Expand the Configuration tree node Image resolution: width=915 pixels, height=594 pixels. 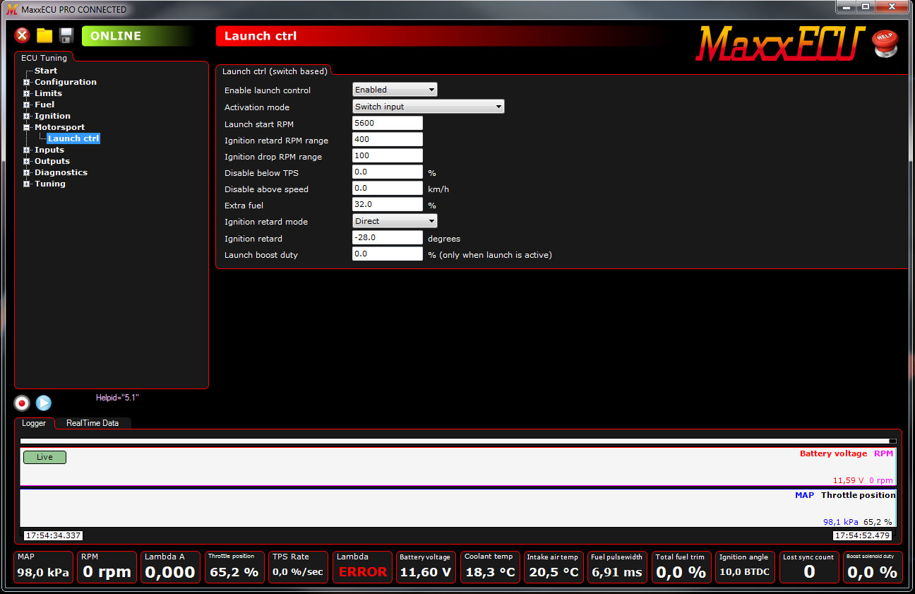click(x=27, y=82)
